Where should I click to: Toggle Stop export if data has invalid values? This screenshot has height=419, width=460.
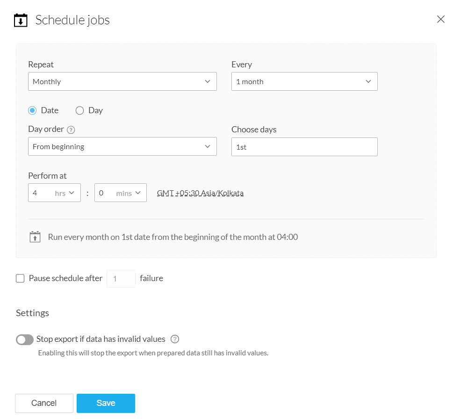coord(25,340)
